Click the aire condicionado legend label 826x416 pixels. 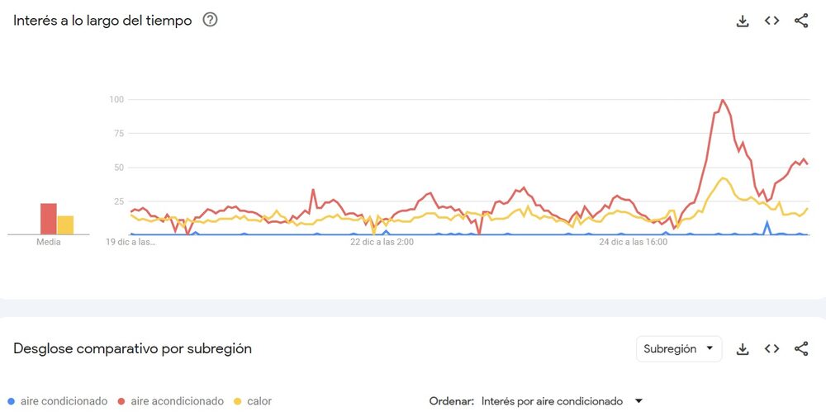pyautogui.click(x=64, y=401)
